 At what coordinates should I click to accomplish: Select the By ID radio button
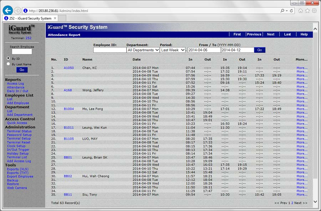point(8,58)
